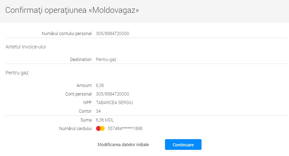Click the Modificarea datelor inițiale link
Screen dimensions: 289x156
tap(123, 144)
